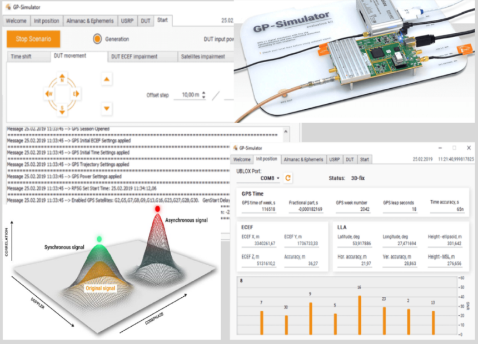Click the Hor. accuracy value 21,97
Screen dimensions: 478x344
tap(355, 264)
